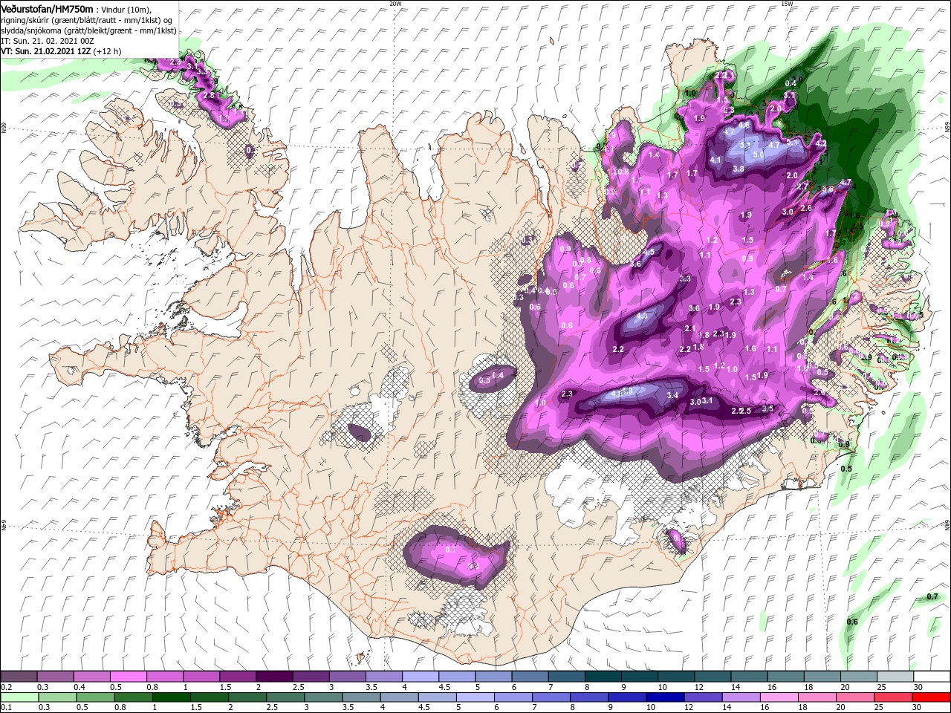Click the Veðurstofan/HM750m title text
This screenshot has height=713, width=951.
click(x=47, y=8)
